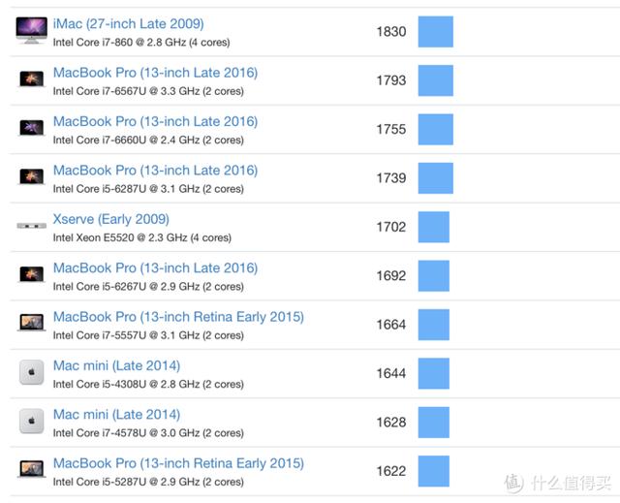This screenshot has width=620, height=503.
Task: Click the Mac mini icon in i7-4578U row
Action: point(32,421)
